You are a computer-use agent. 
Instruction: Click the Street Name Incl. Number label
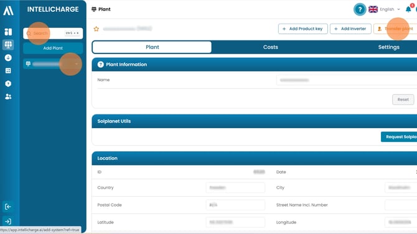[x=302, y=205]
